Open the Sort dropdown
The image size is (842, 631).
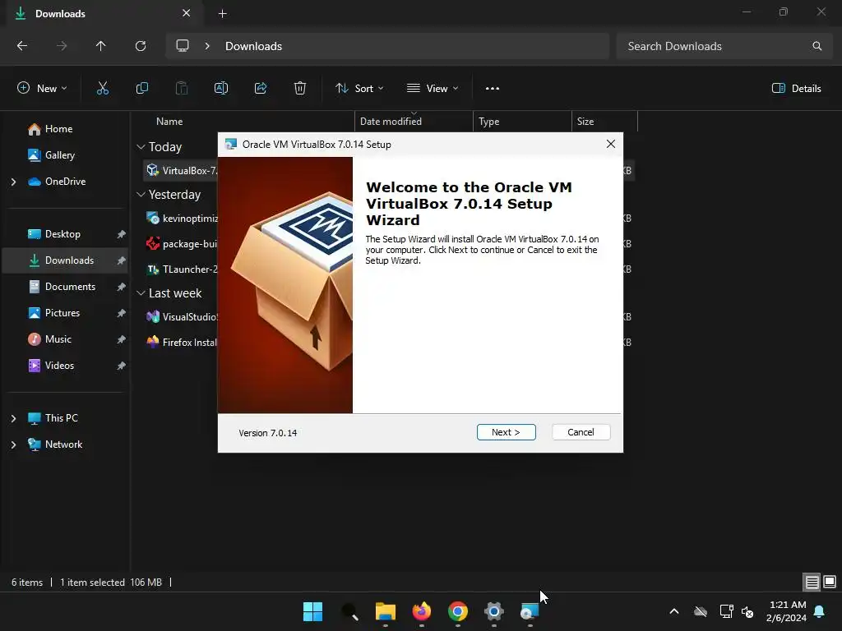tap(359, 89)
